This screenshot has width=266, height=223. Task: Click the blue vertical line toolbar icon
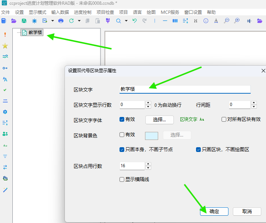click(x=154, y=21)
